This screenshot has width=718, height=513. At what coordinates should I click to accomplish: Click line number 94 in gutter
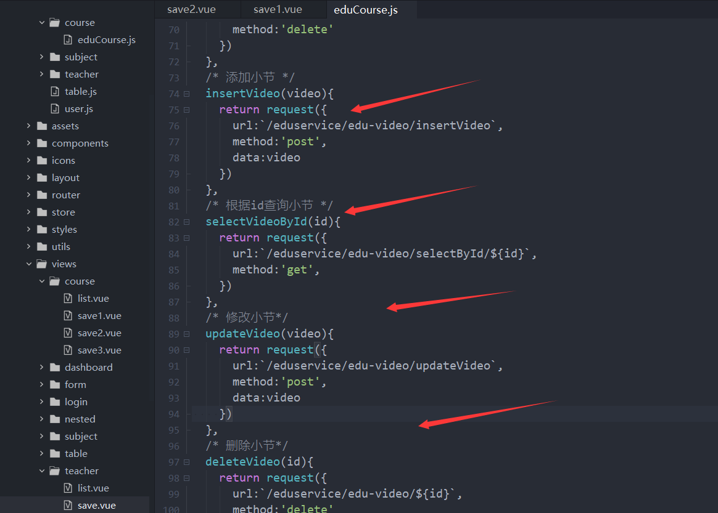pyautogui.click(x=174, y=414)
